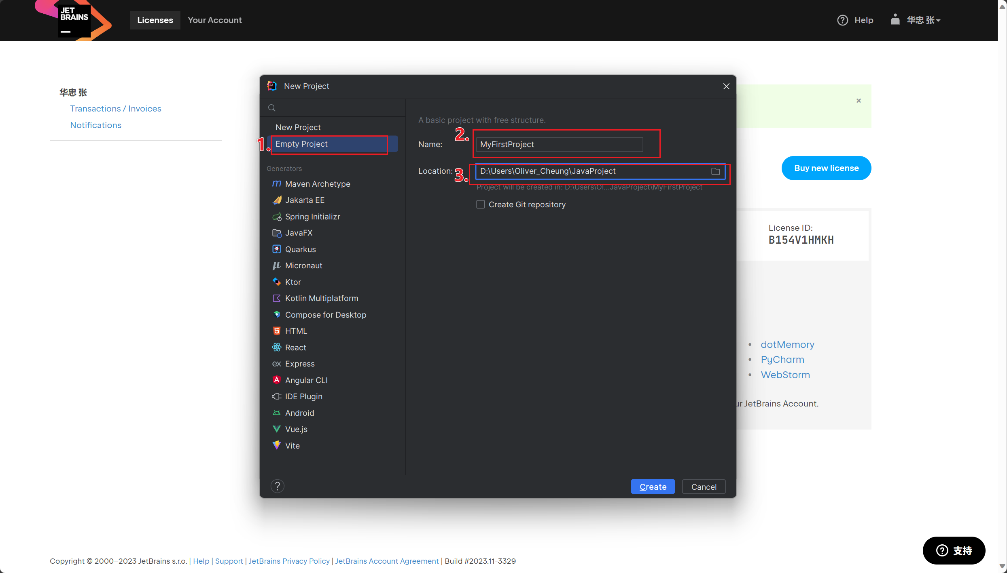The width and height of the screenshot is (1007, 573).
Task: Click the Vue.js generator icon
Action: click(277, 429)
